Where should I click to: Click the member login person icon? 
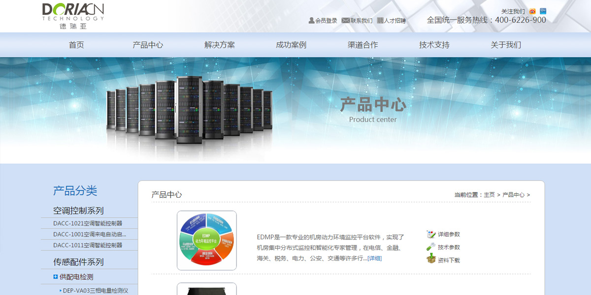[x=311, y=21]
